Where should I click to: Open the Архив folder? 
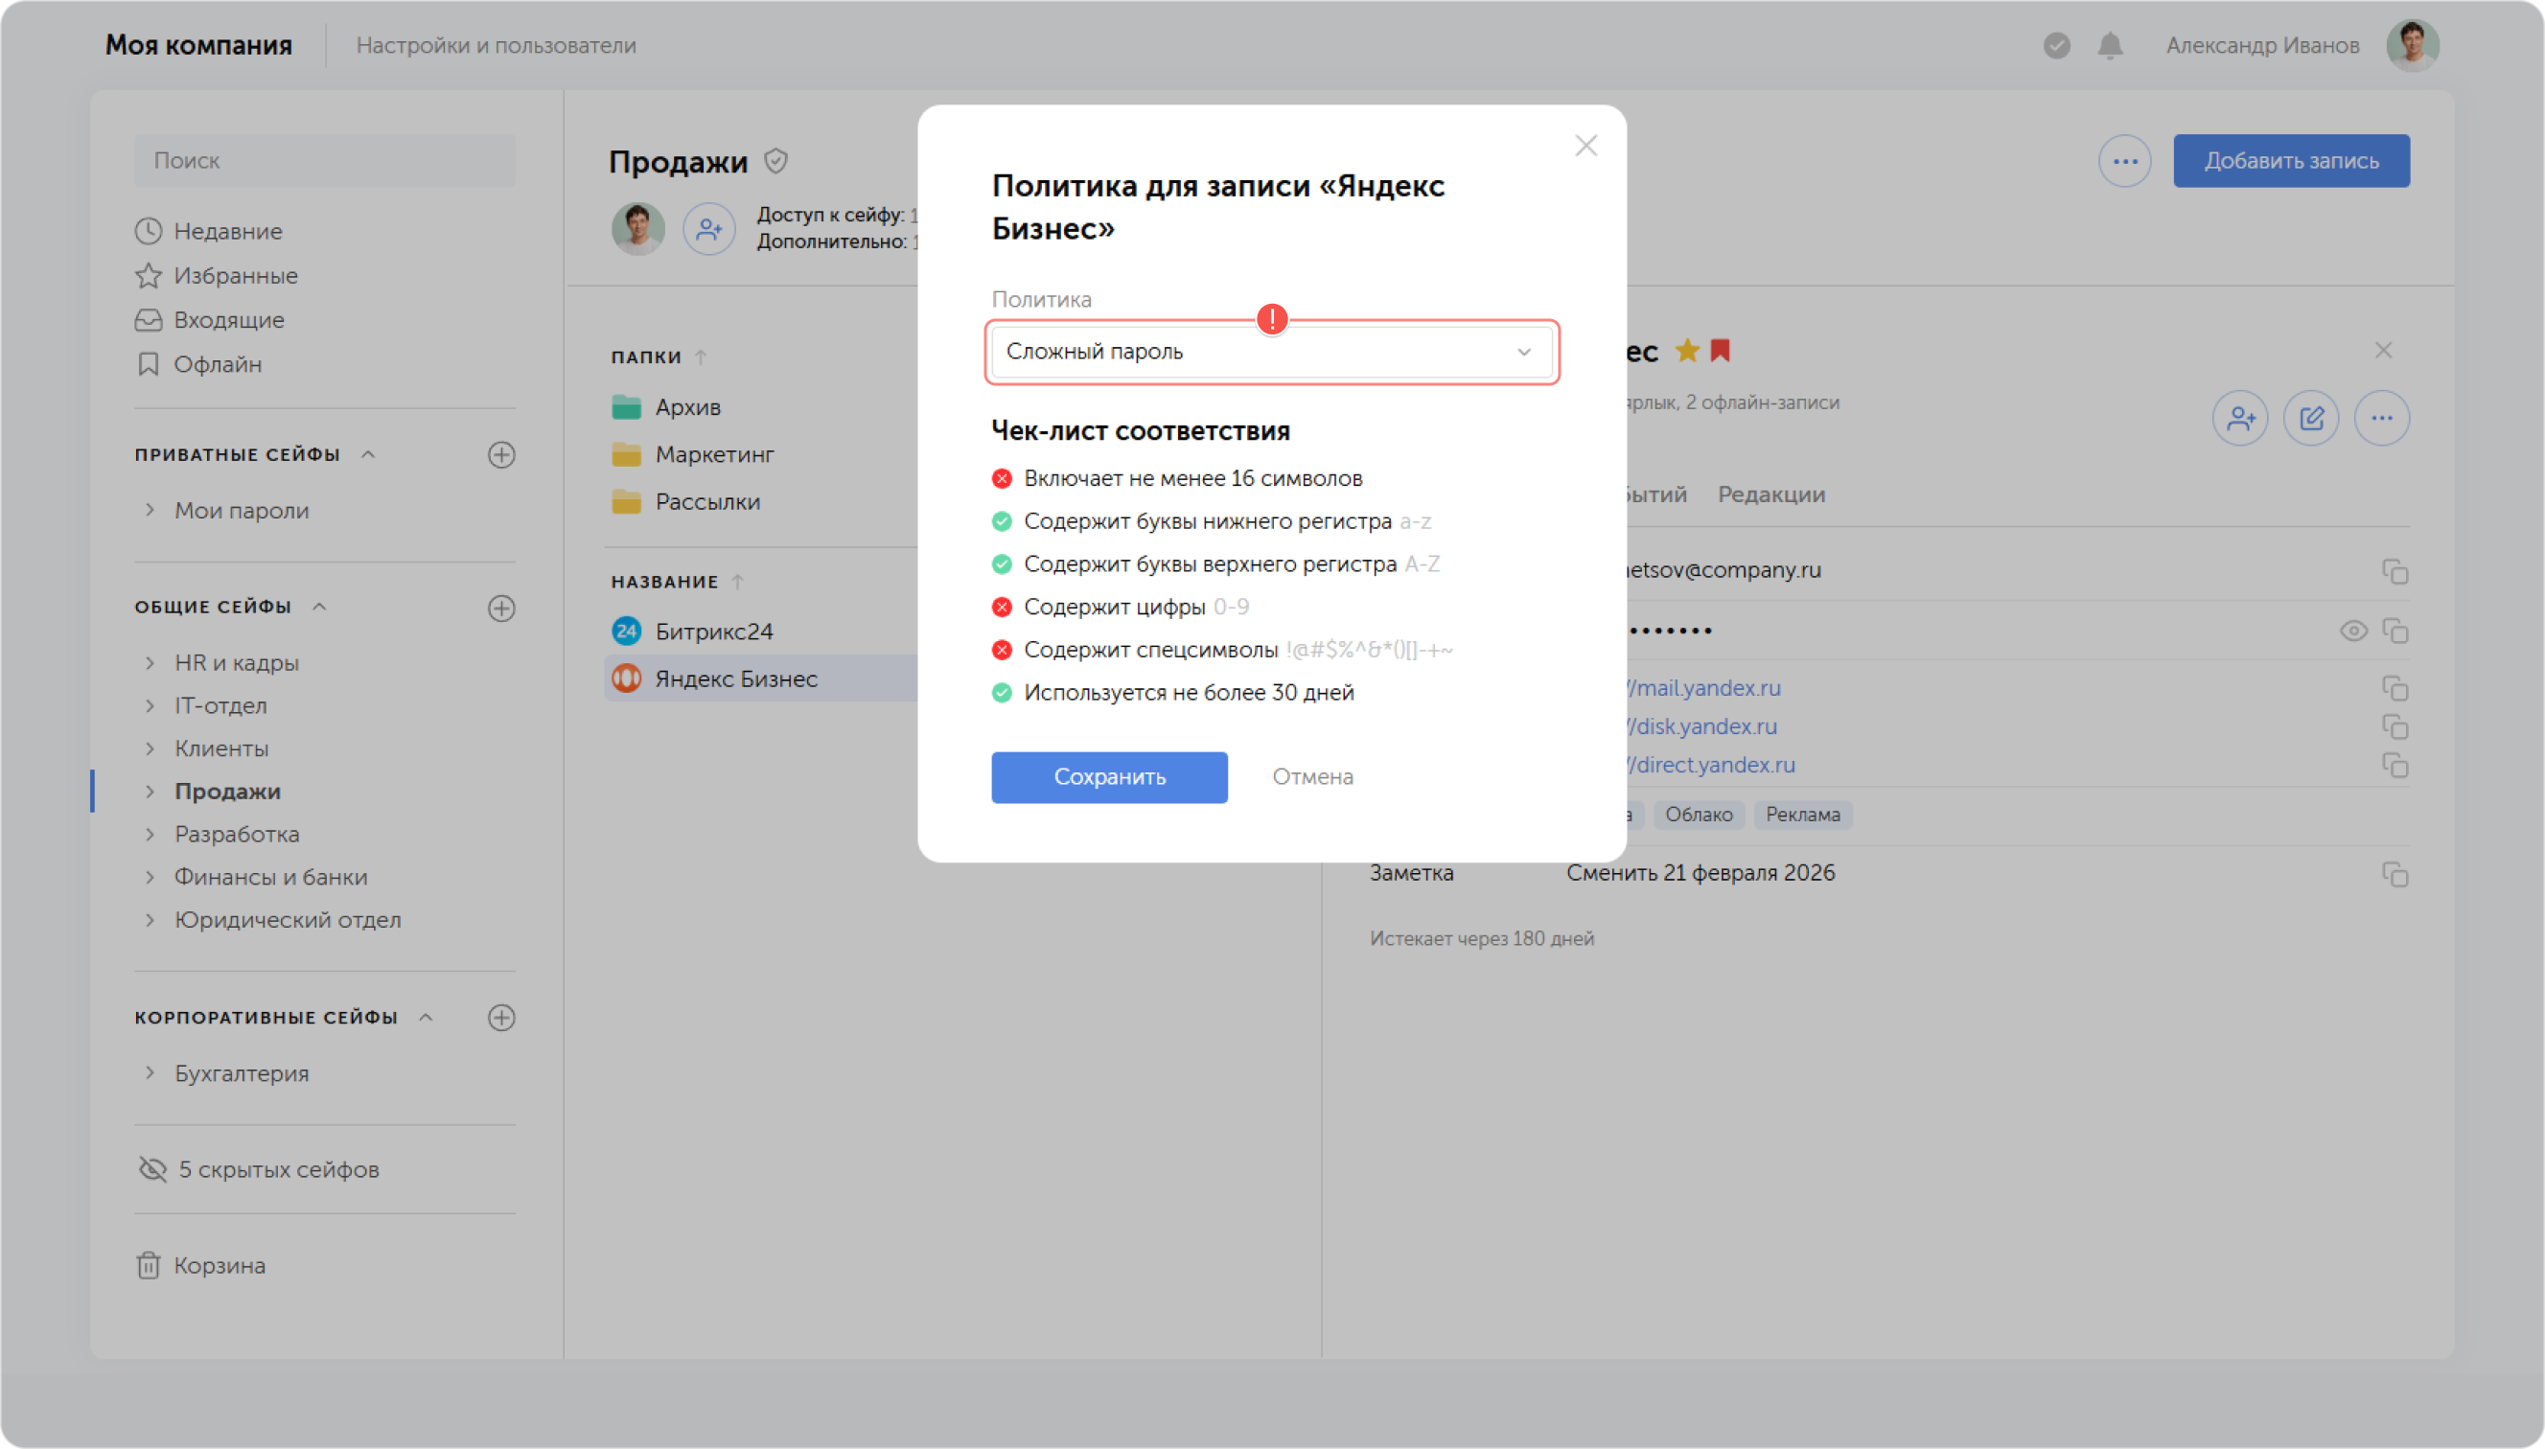pyautogui.click(x=666, y=407)
